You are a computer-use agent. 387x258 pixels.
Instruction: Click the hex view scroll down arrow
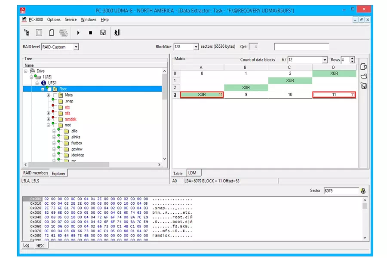(x=365, y=237)
